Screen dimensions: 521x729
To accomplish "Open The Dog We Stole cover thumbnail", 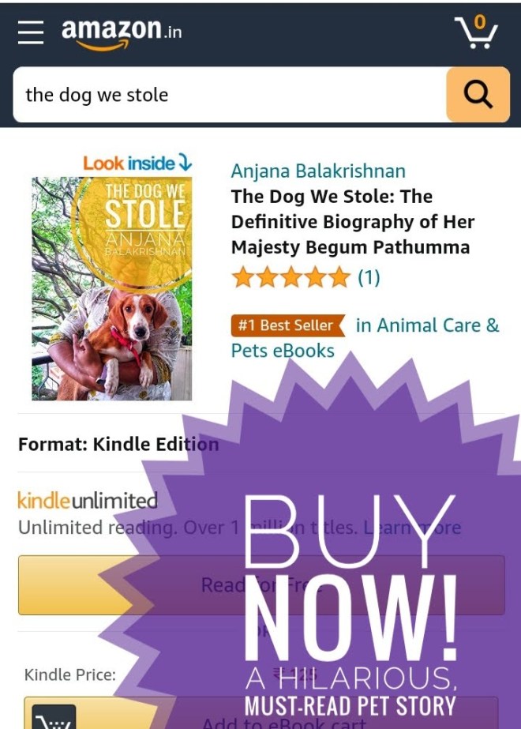I will tap(111, 288).
